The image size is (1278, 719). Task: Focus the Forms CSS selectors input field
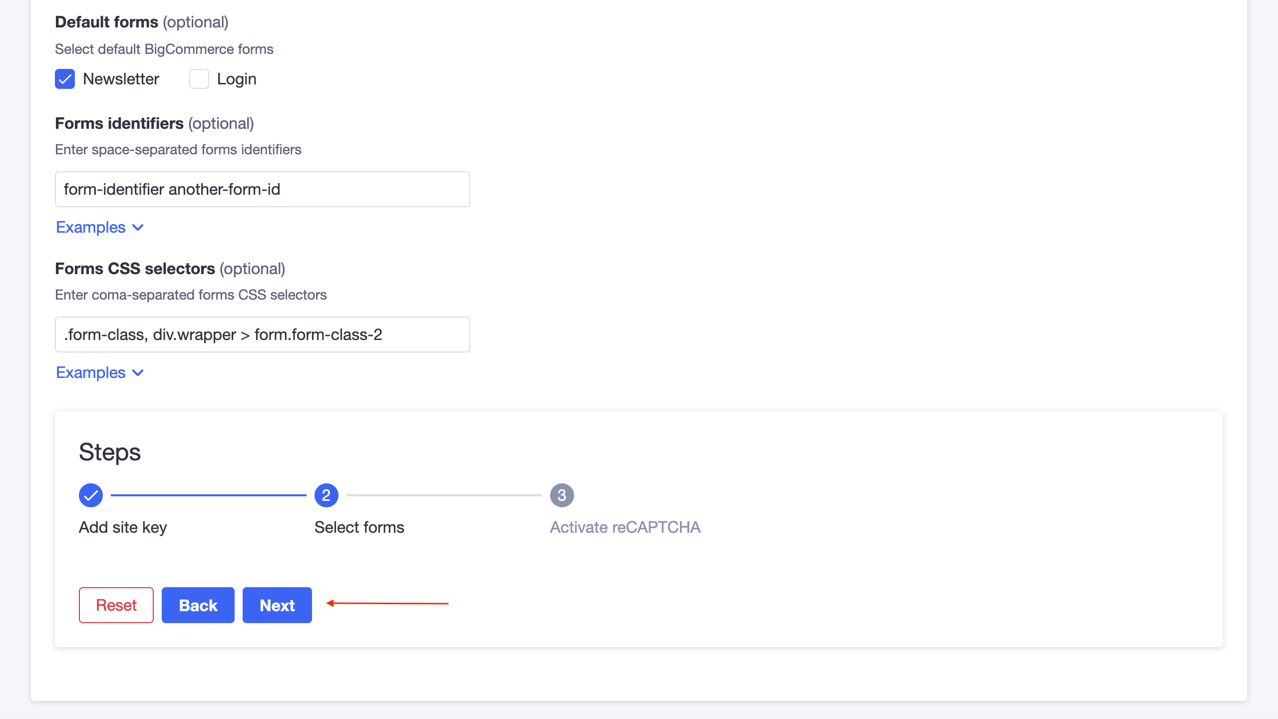pyautogui.click(x=262, y=335)
